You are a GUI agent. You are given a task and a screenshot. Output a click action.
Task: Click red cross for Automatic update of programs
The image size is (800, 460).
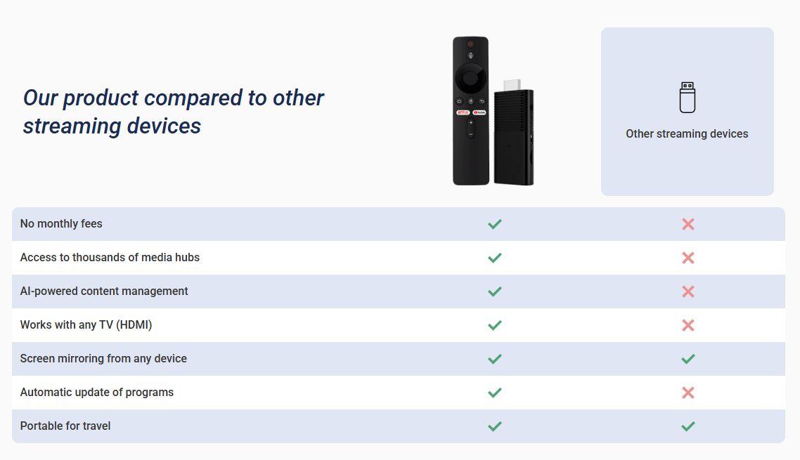click(688, 392)
